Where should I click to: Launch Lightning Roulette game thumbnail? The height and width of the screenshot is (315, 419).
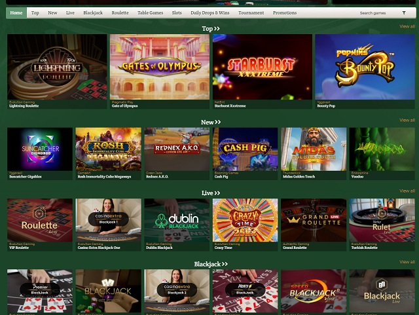tap(57, 67)
